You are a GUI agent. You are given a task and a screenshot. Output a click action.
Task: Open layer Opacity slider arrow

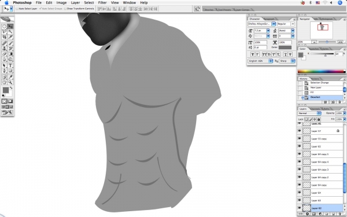344,113
